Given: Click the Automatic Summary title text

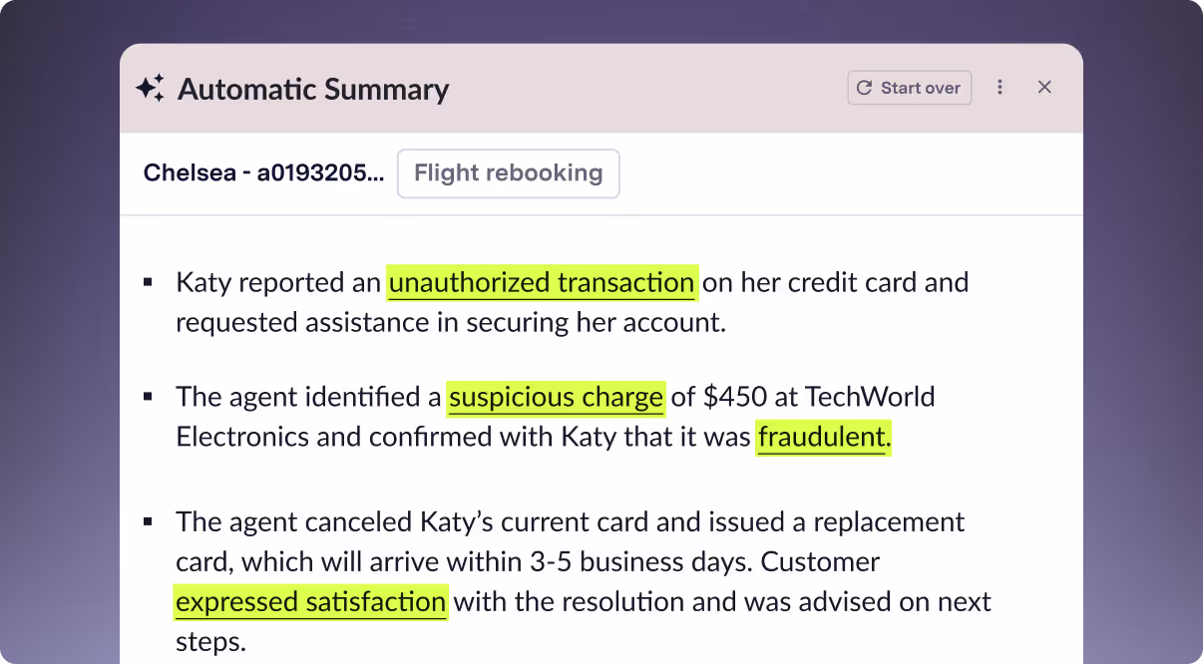Looking at the screenshot, I should coord(313,89).
